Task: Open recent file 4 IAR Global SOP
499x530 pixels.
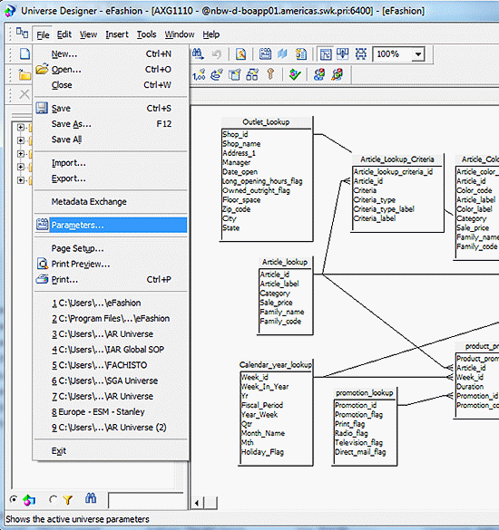Action: click(x=111, y=350)
